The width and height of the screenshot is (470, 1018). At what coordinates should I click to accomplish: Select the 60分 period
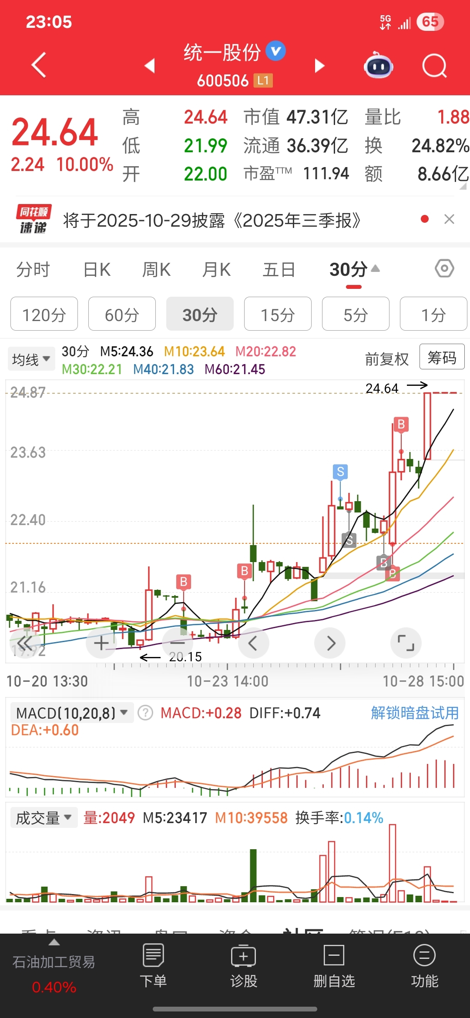click(x=122, y=314)
